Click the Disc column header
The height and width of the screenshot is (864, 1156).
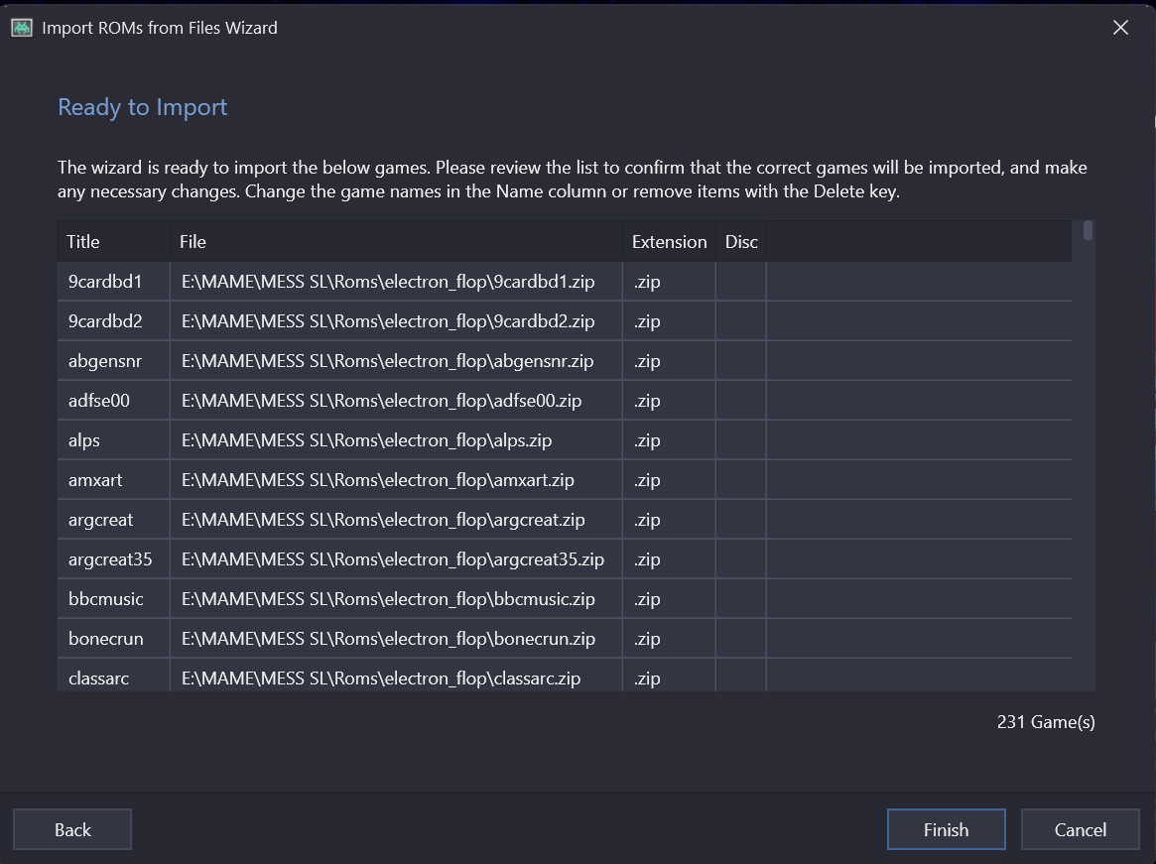(741, 242)
